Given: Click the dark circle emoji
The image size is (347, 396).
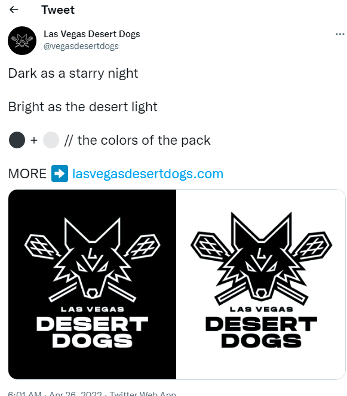Looking at the screenshot, I should coord(17,140).
